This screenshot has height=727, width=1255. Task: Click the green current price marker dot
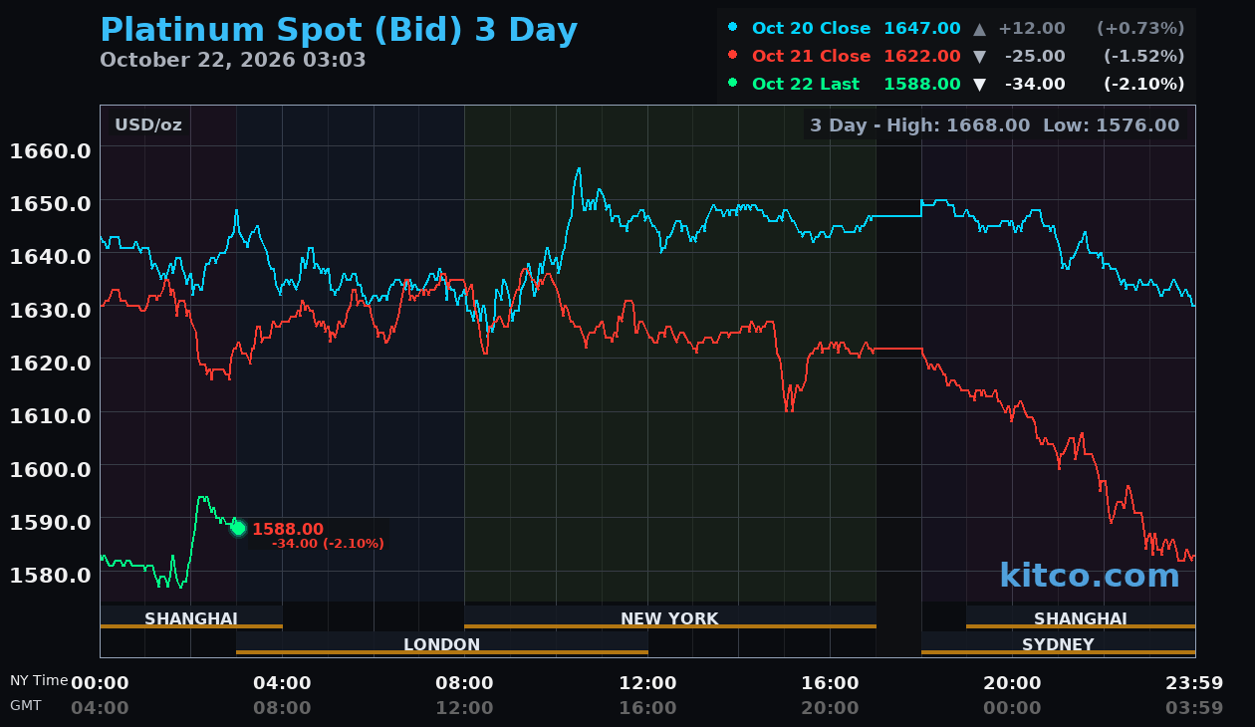pyautogui.click(x=238, y=528)
